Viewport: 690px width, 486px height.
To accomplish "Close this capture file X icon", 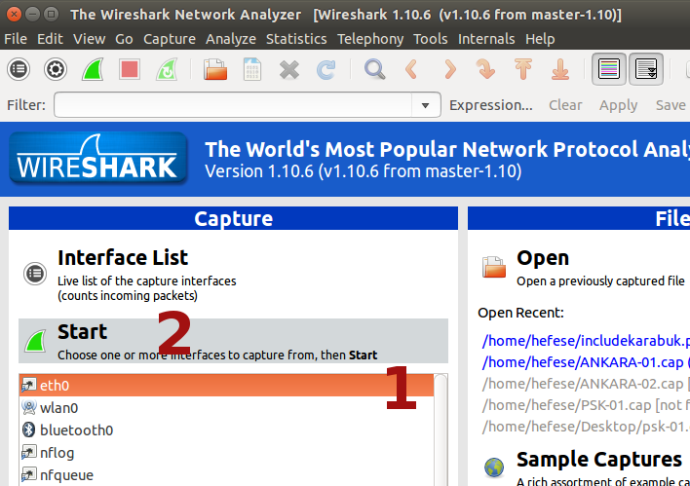I will [289, 69].
